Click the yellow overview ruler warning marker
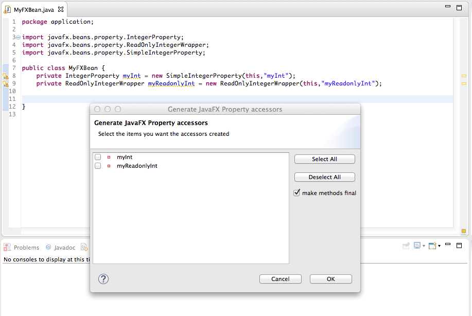This screenshot has height=316, width=472. point(463,76)
